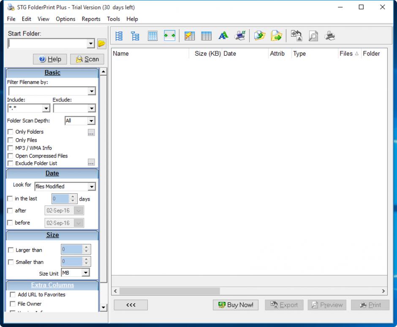Click the folder with green up arrow icon
The height and width of the screenshot is (327, 397).
[259, 36]
